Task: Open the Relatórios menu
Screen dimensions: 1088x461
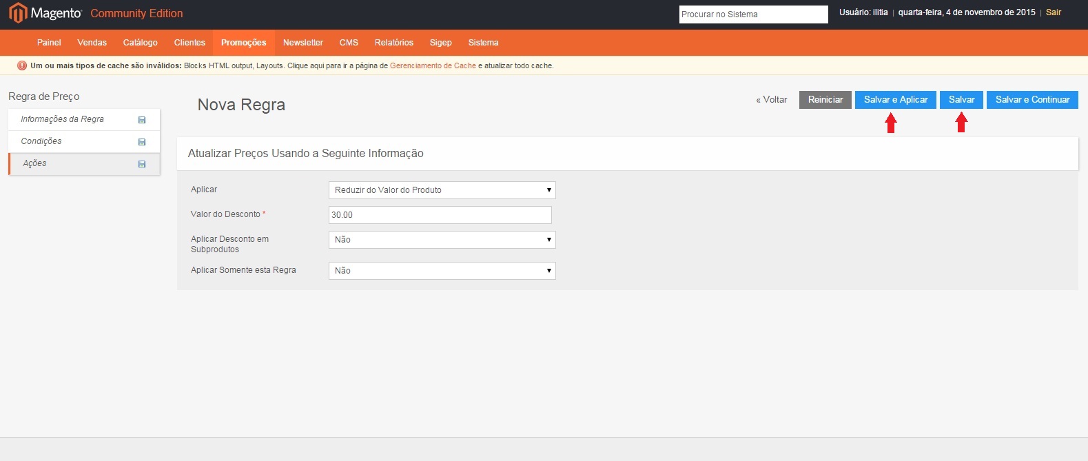Action: [393, 43]
